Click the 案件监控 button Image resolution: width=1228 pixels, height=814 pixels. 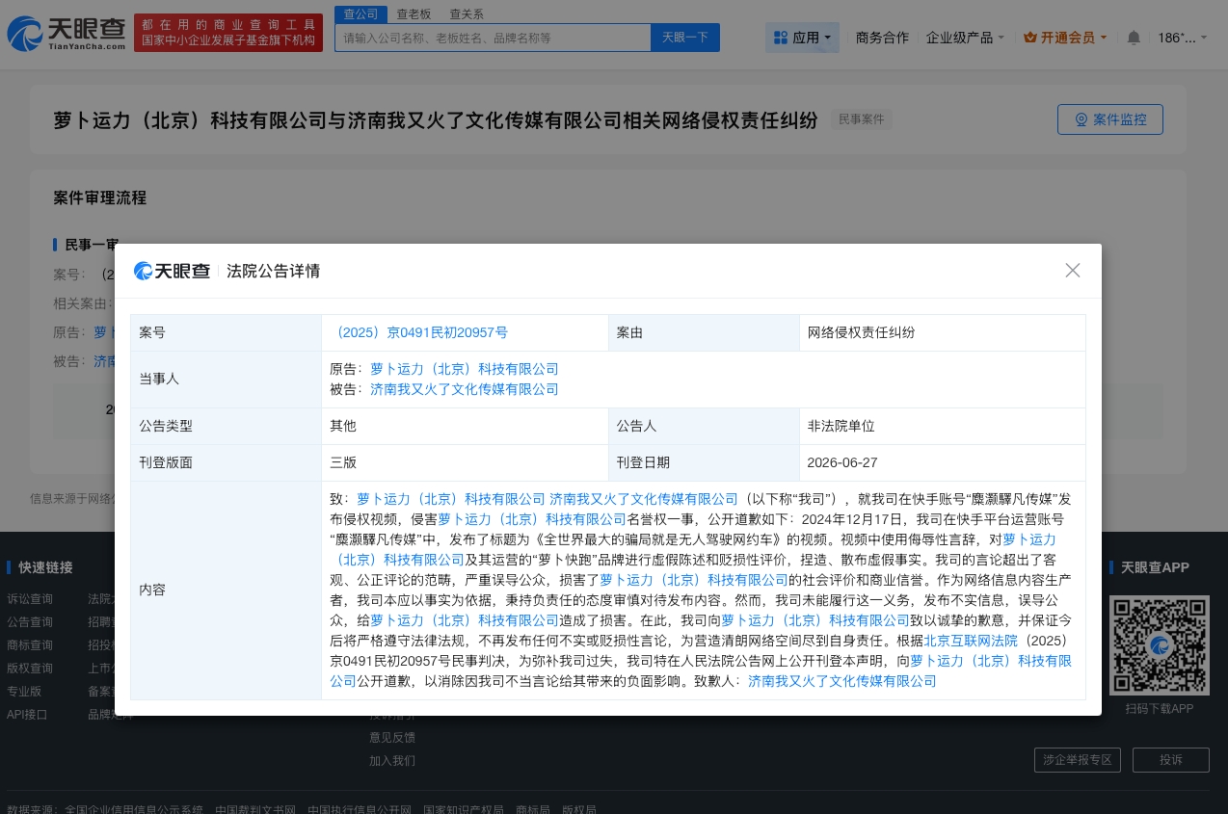(x=1110, y=119)
